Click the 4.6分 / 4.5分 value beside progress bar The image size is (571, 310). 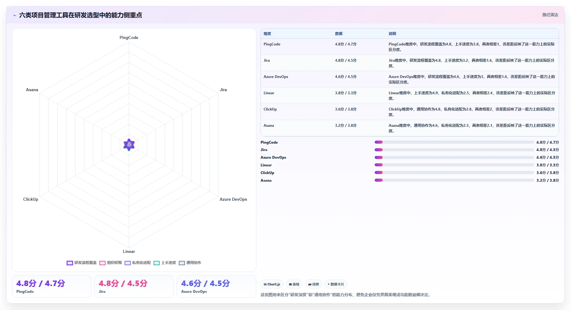coord(548,157)
